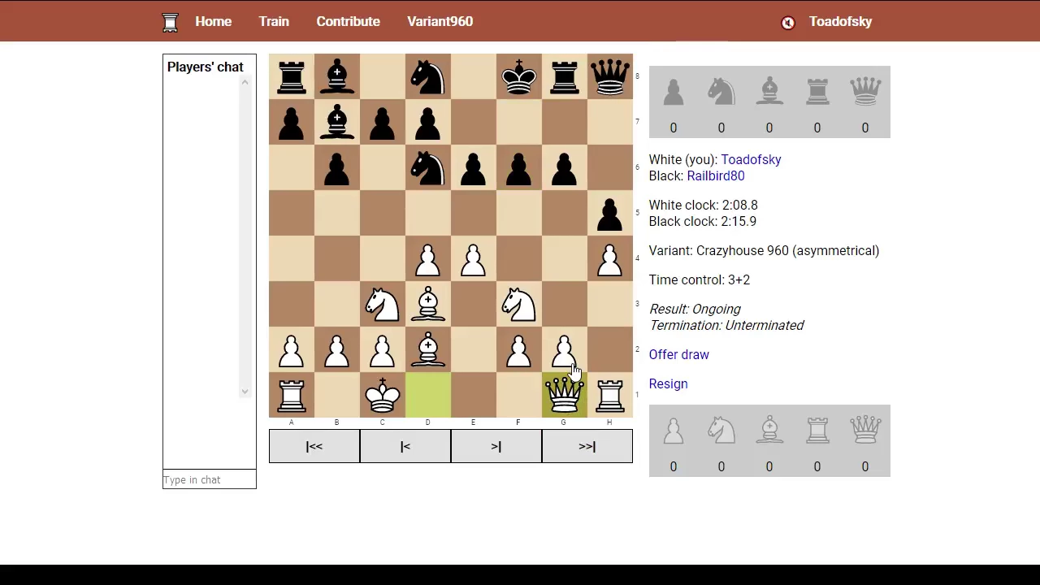Click the Black clock: 2:15.9 text

coord(702,222)
